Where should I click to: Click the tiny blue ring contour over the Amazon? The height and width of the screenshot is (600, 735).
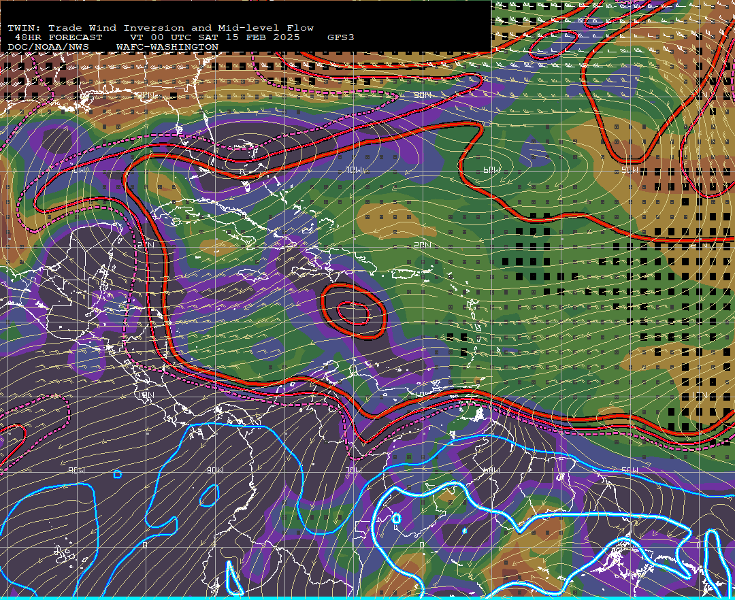[396, 518]
